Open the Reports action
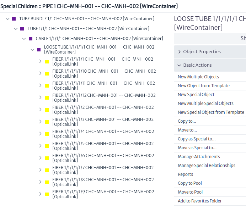Image resolution: width=246 pixels, height=206 pixels. pos(185,174)
